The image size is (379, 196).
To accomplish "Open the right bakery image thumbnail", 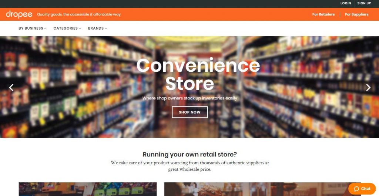I will (262, 189).
